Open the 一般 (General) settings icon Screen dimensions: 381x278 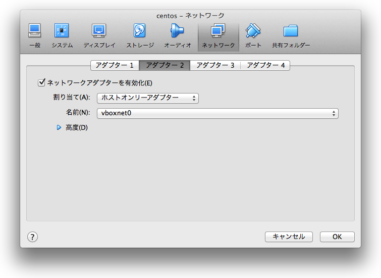pyautogui.click(x=34, y=36)
